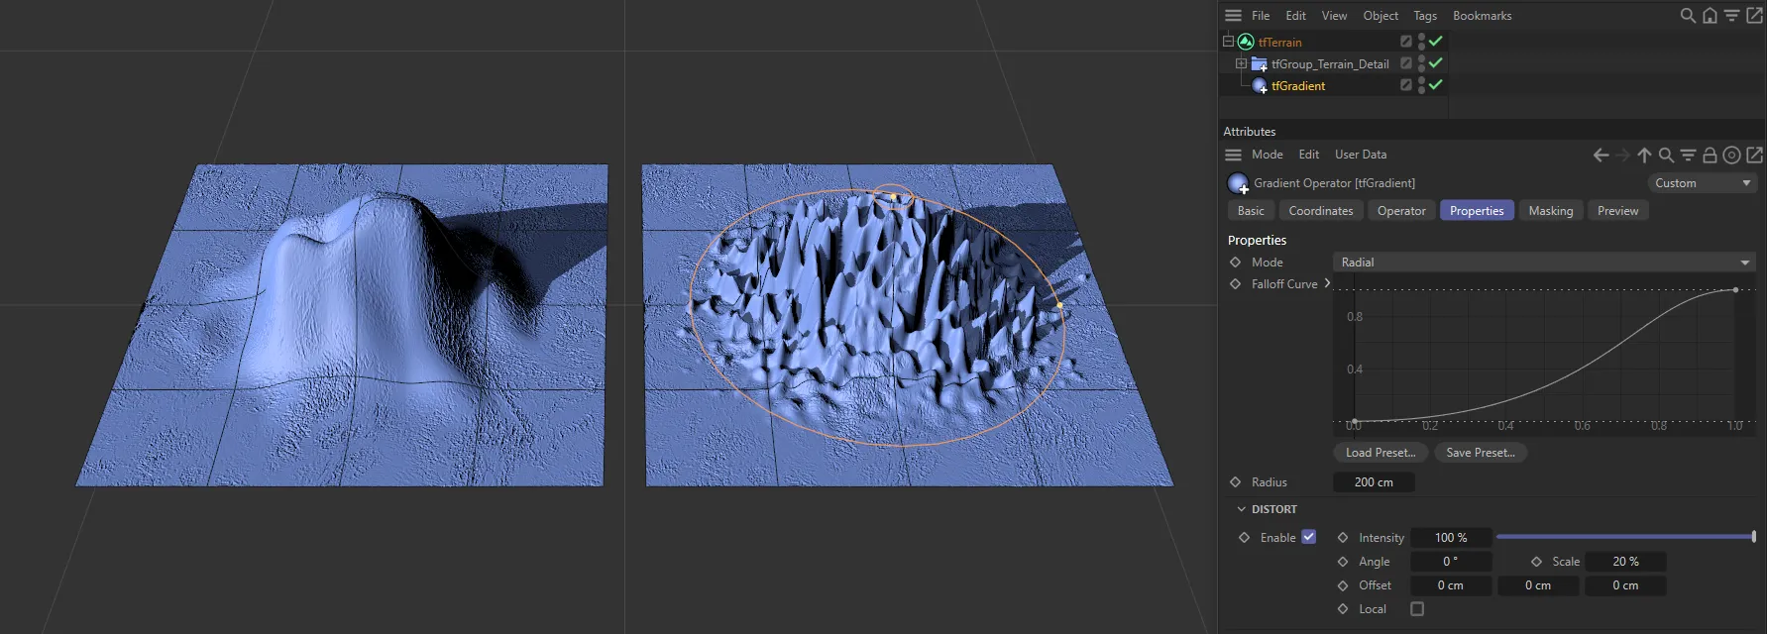Click the tfGradient object icon

tap(1260, 86)
